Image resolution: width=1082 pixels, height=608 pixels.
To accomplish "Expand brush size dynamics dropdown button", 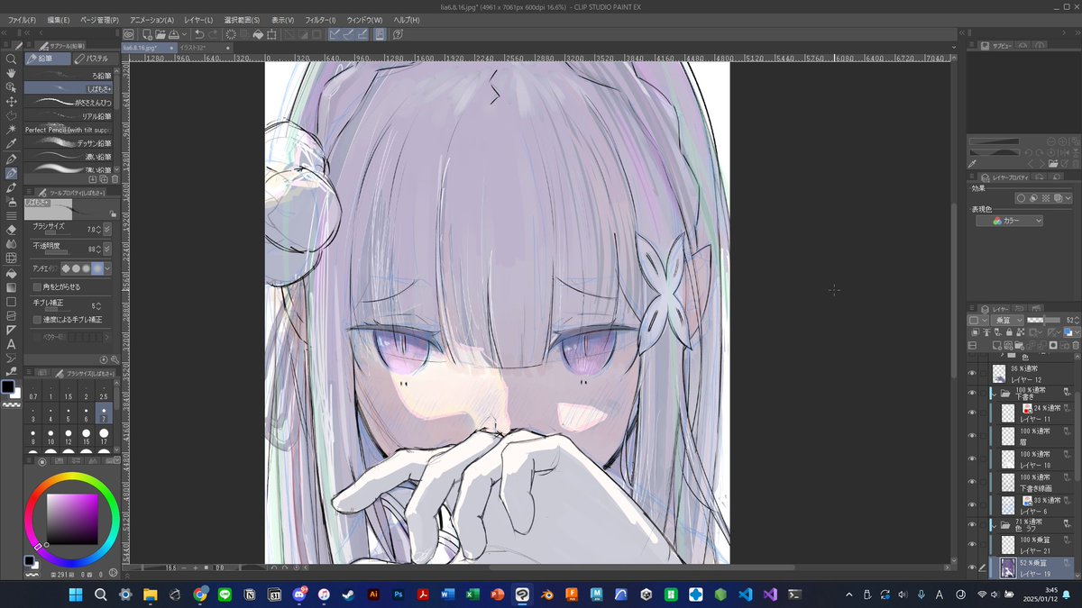I will (108, 229).
